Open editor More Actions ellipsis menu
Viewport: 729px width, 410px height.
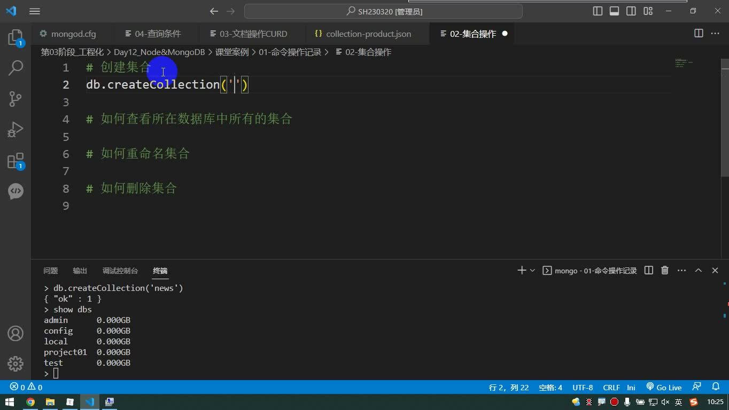715,34
